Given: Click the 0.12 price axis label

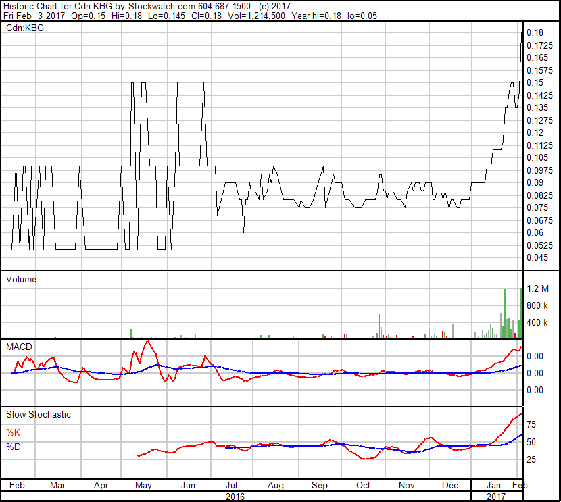Looking at the screenshot, I should [x=535, y=132].
